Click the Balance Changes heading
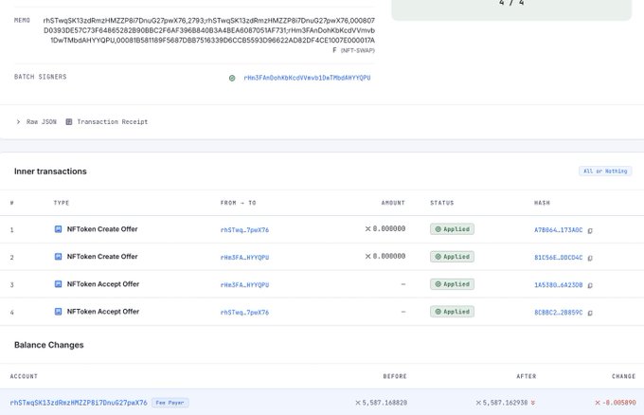 click(49, 345)
